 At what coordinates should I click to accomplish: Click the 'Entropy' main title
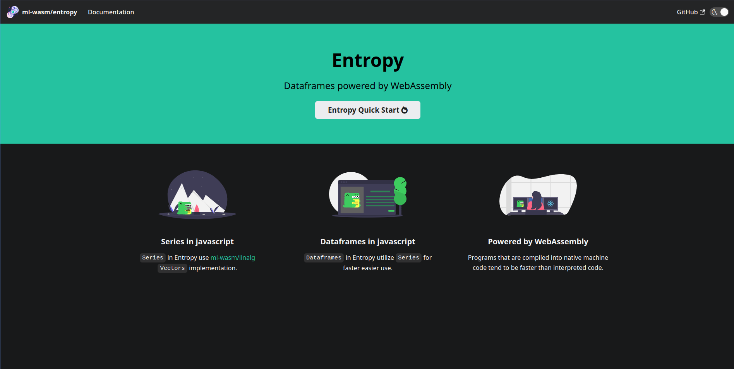click(x=368, y=61)
